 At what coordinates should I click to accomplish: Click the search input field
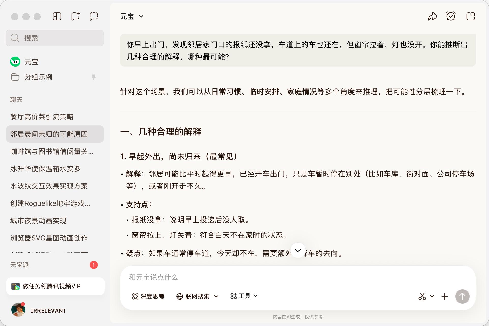(x=55, y=38)
